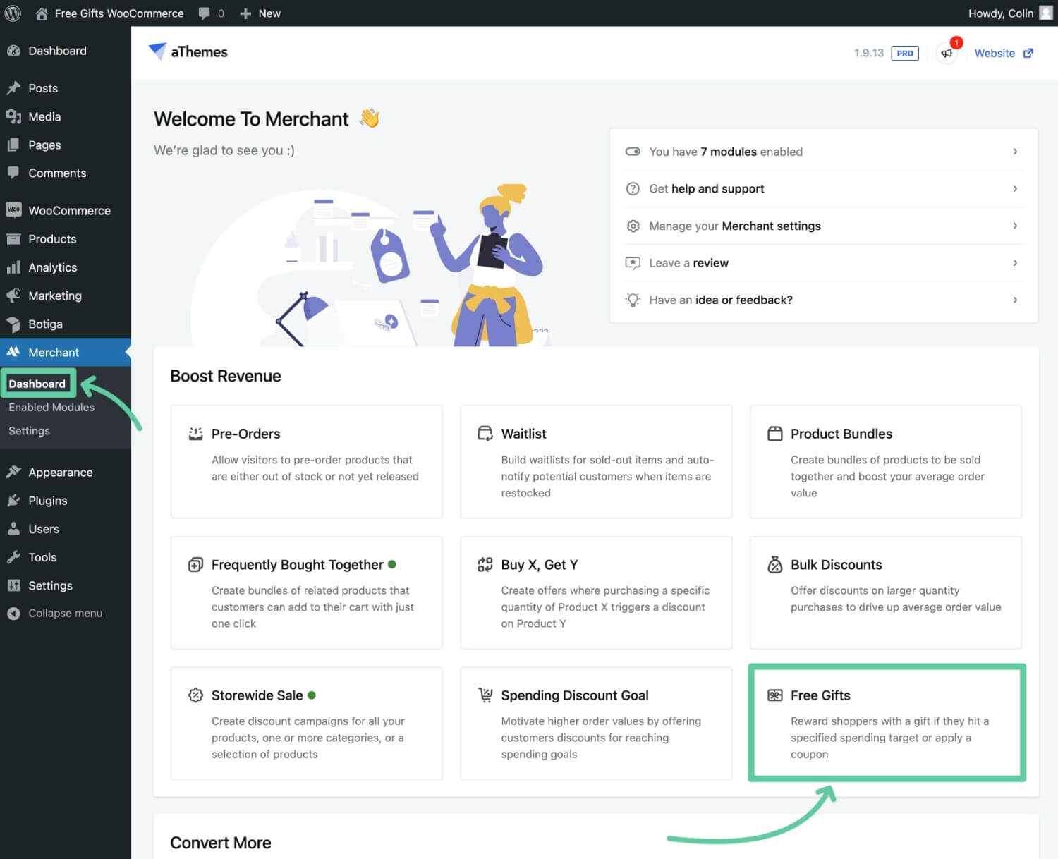This screenshot has width=1058, height=859.
Task: Open the Storewide Sale module title
Action: click(x=257, y=695)
